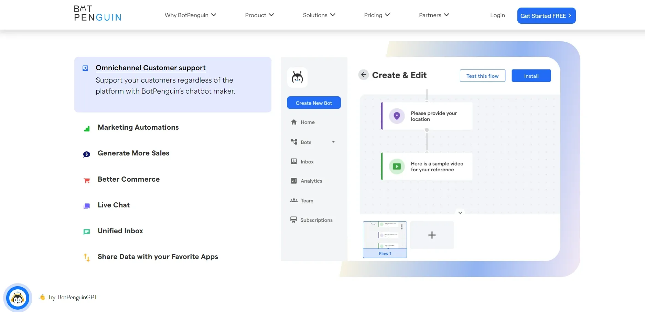The height and width of the screenshot is (312, 645).
Task: Click the purple location pin icon
Action: click(x=397, y=116)
